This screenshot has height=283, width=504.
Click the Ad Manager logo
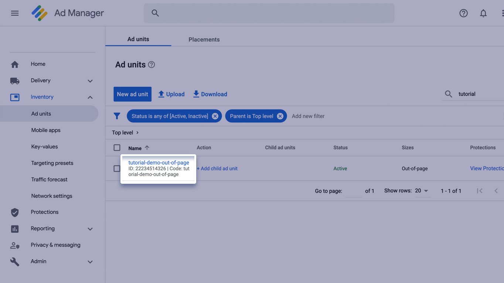click(x=40, y=13)
